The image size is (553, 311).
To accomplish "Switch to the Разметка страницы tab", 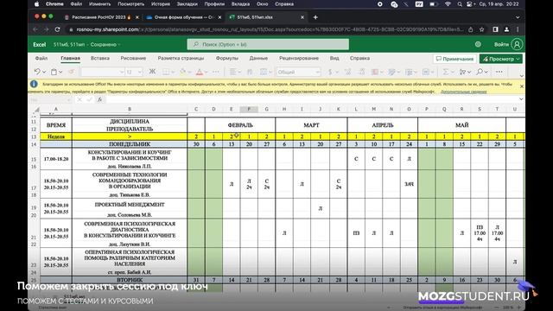I will coord(181,58).
